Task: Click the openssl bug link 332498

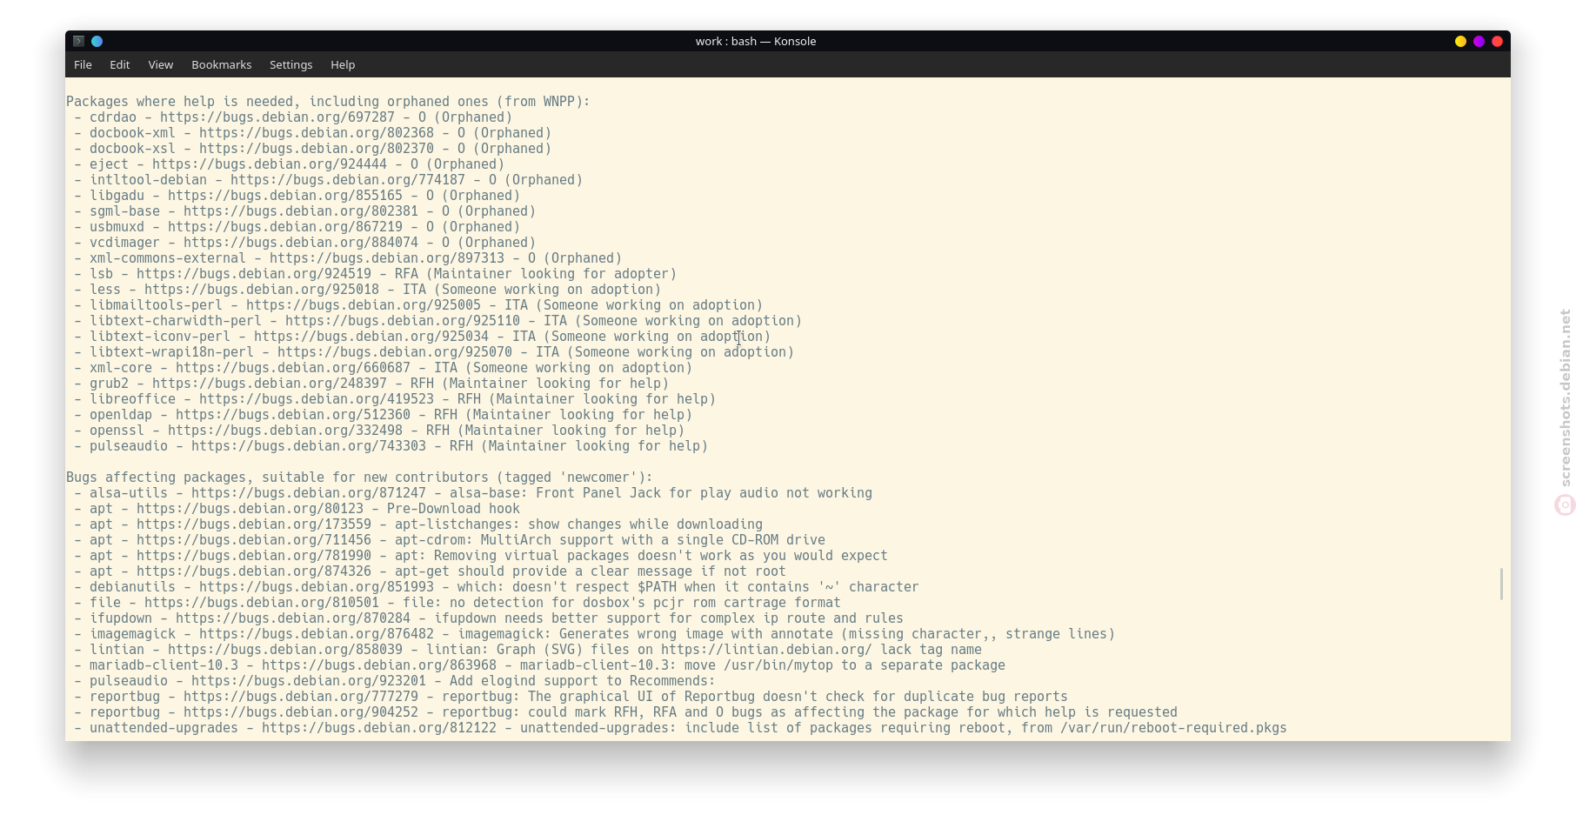Action: click(x=285, y=431)
